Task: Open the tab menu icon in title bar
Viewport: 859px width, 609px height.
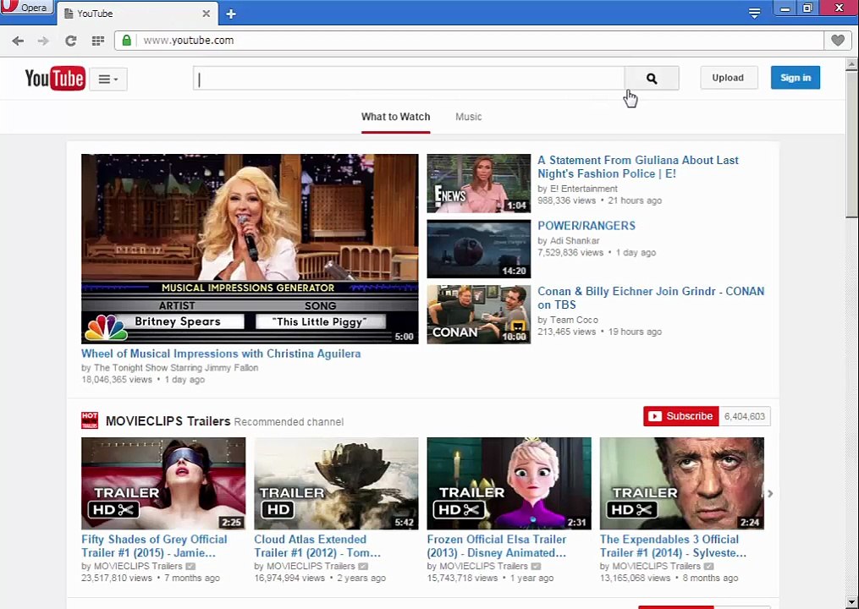Action: (754, 13)
